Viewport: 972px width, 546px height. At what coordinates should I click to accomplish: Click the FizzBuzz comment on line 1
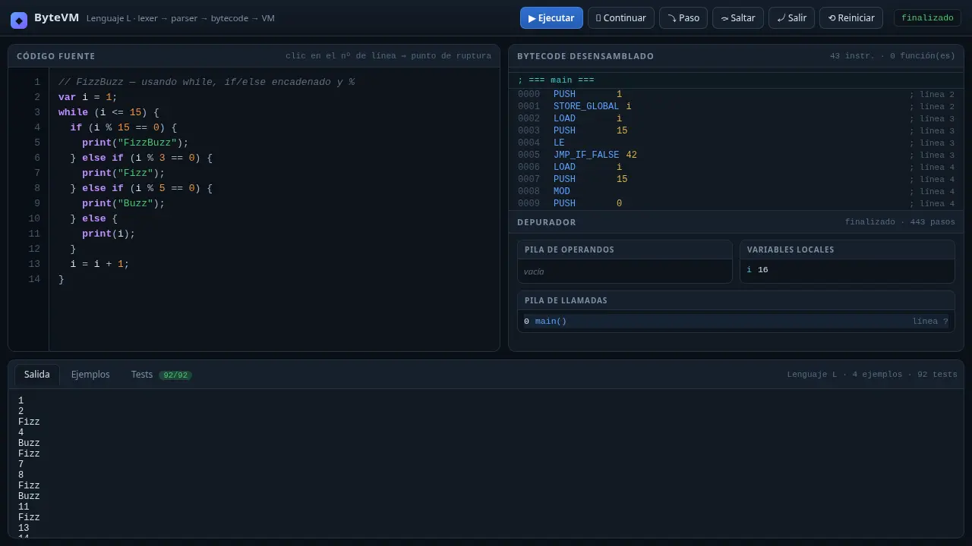pyautogui.click(x=207, y=82)
